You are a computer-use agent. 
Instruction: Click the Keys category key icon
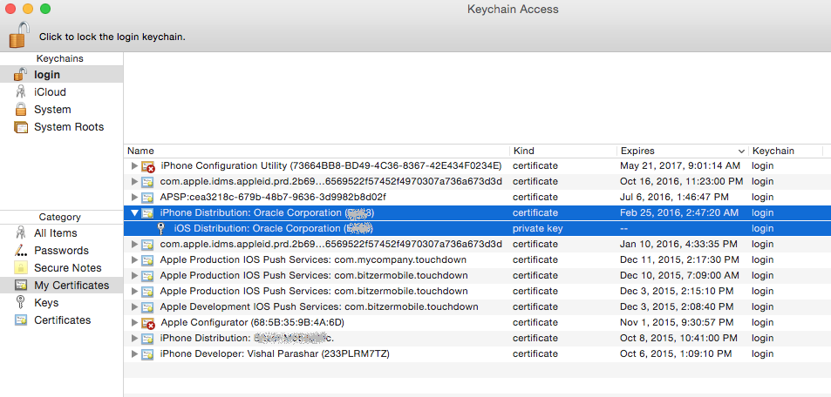coord(21,303)
